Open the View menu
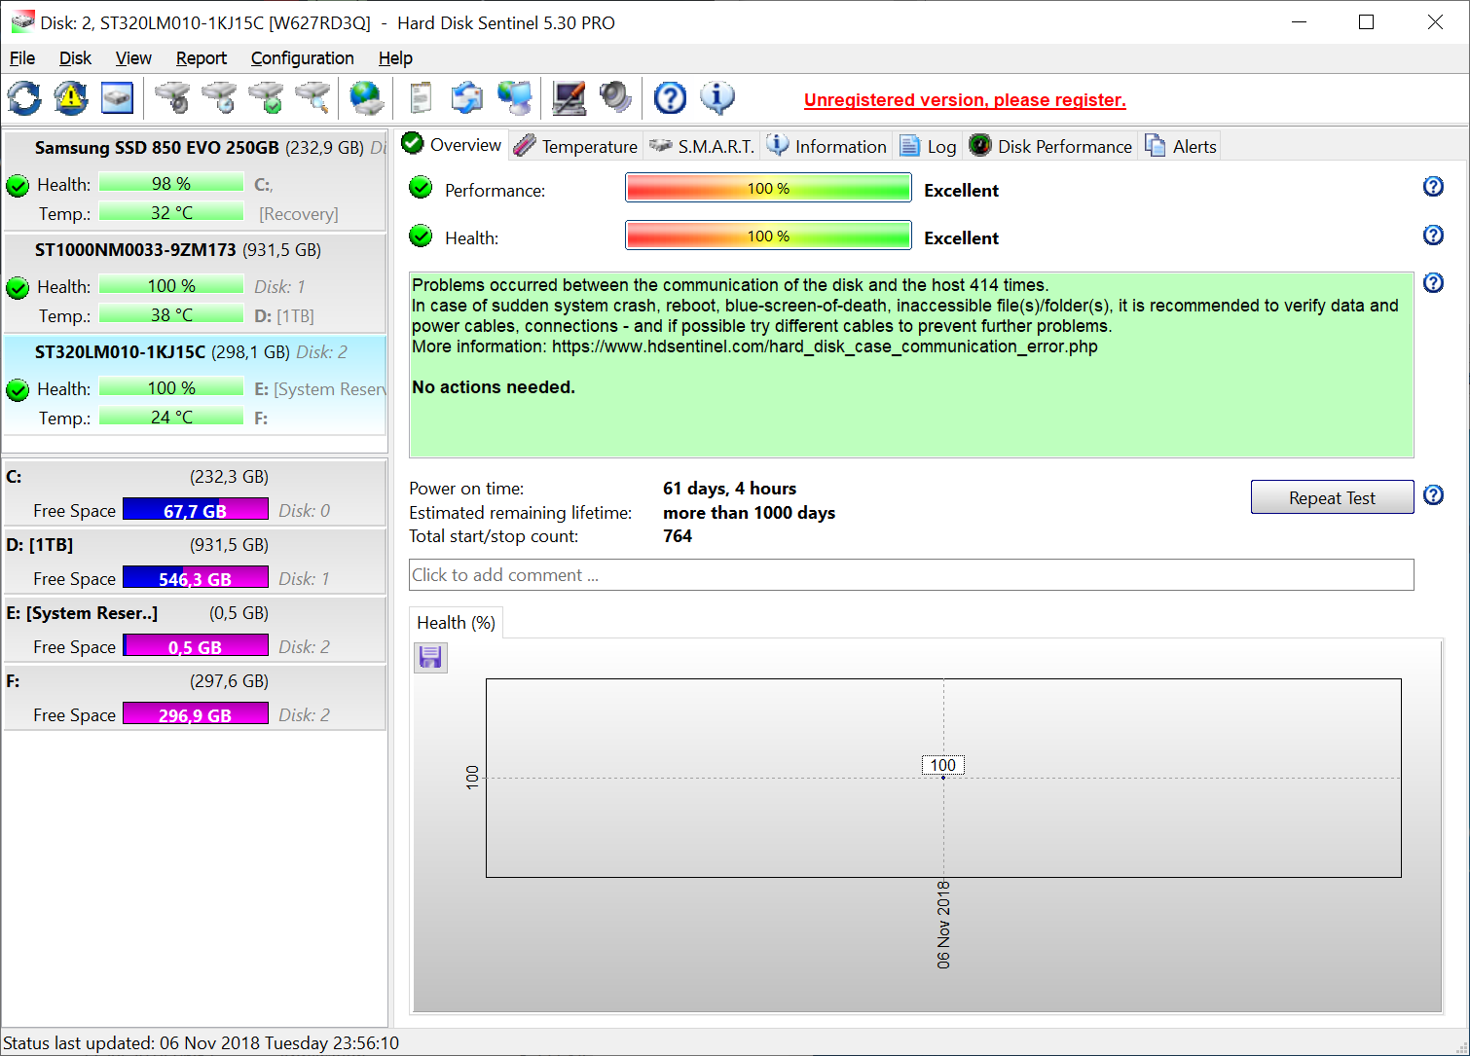The width and height of the screenshot is (1470, 1056). click(133, 58)
